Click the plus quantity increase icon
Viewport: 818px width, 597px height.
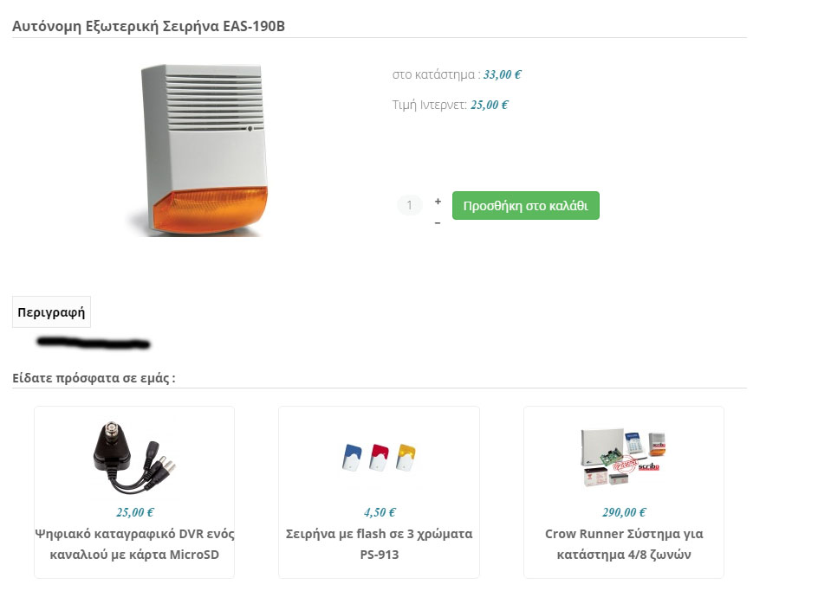point(438,201)
